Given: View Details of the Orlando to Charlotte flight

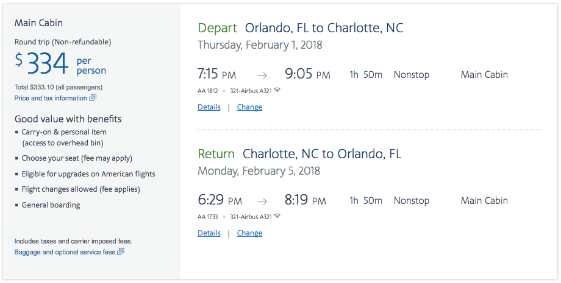Looking at the screenshot, I should coord(209,107).
